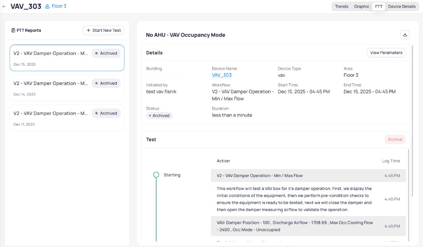Open the Device Details tab
Screen dimensions: 423x247
click(x=402, y=7)
